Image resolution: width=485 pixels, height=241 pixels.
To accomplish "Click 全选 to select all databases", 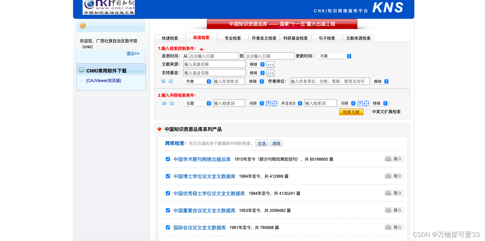I will coord(262,143).
